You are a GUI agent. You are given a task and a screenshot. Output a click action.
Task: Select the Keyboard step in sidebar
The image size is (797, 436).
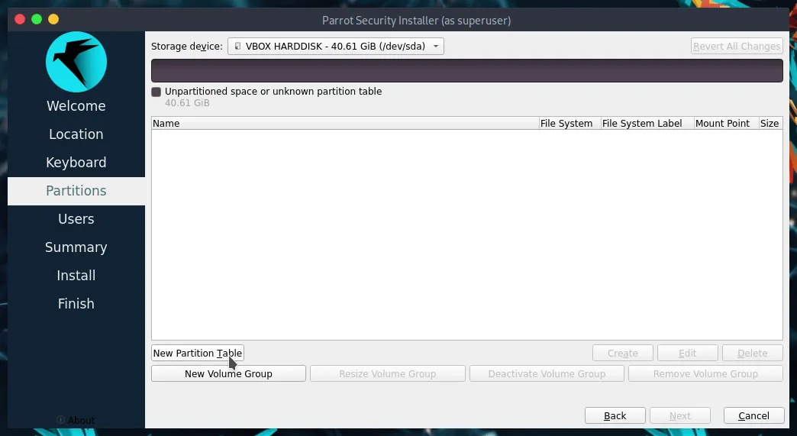(76, 163)
